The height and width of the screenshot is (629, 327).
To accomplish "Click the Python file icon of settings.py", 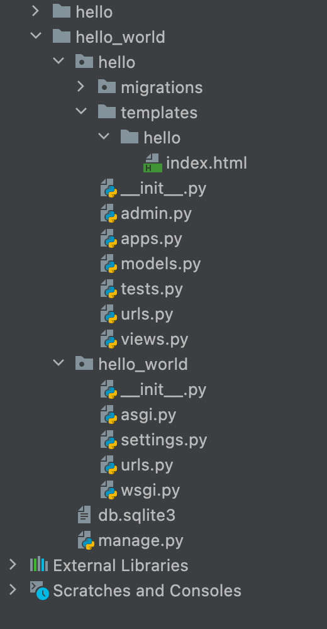I will click(x=108, y=440).
